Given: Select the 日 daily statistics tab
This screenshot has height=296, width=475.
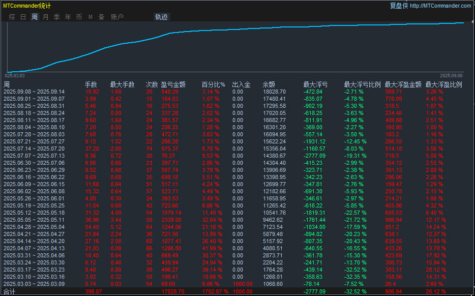Looking at the screenshot, I should 23,17.
